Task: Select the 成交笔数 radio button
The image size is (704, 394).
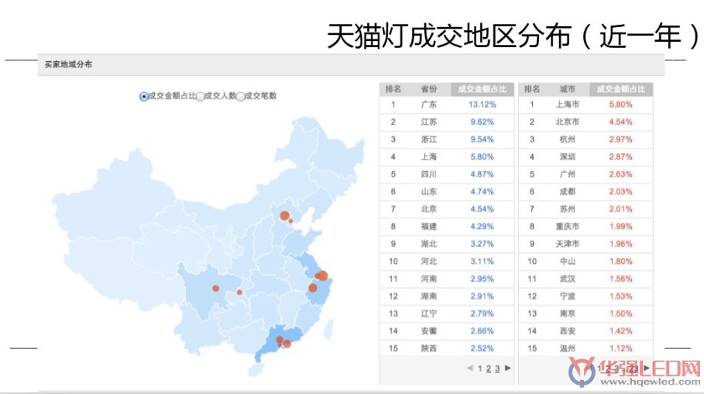Action: pos(241,97)
